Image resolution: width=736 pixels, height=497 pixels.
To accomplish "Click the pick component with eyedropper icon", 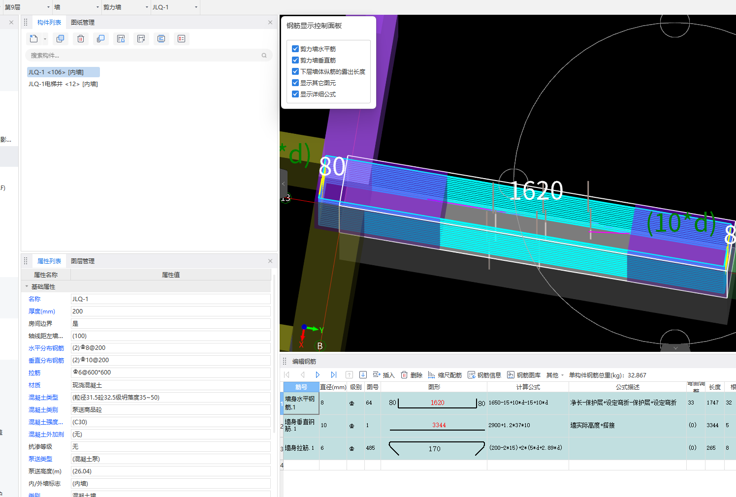I will [x=141, y=39].
